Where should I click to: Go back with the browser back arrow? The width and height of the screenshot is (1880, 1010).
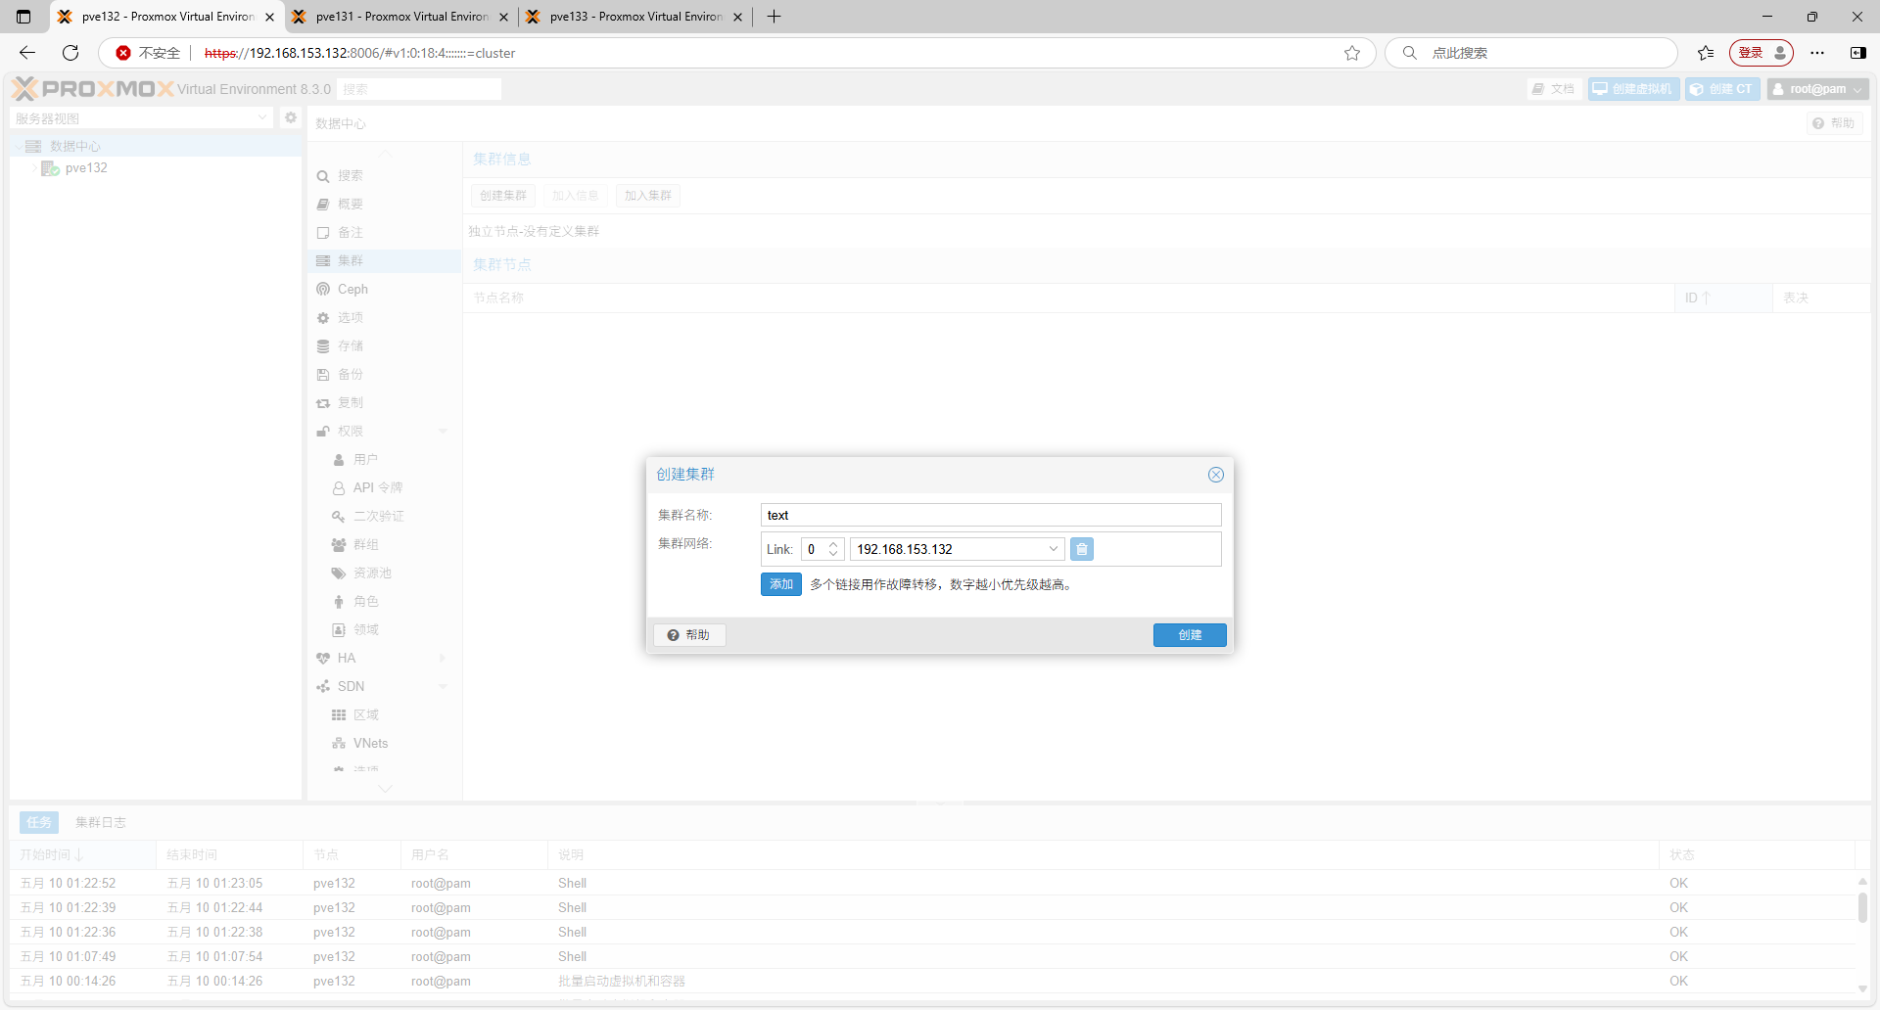(x=27, y=53)
